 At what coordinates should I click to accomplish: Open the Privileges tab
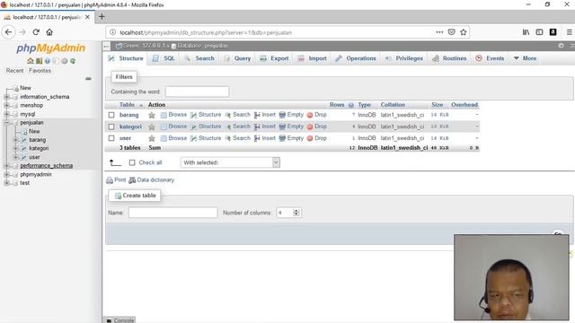(404, 58)
